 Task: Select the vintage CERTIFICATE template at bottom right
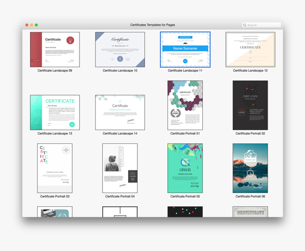pyautogui.click(x=250, y=213)
